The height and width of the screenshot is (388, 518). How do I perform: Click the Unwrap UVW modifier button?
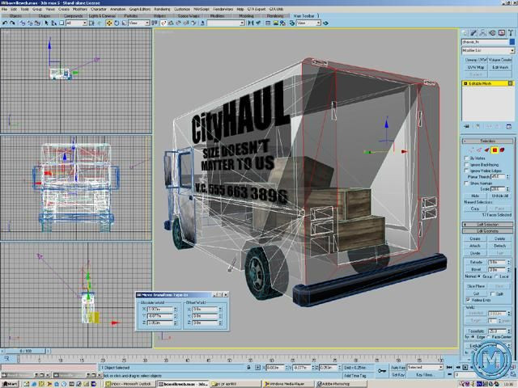point(476,60)
